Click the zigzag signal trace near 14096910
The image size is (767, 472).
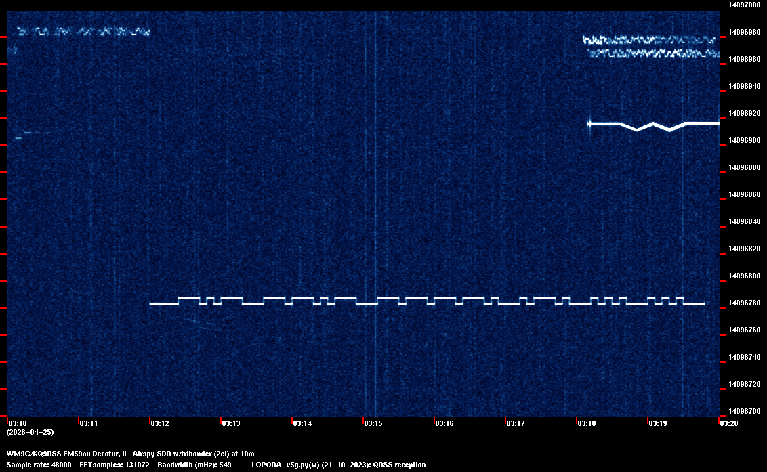pos(652,125)
